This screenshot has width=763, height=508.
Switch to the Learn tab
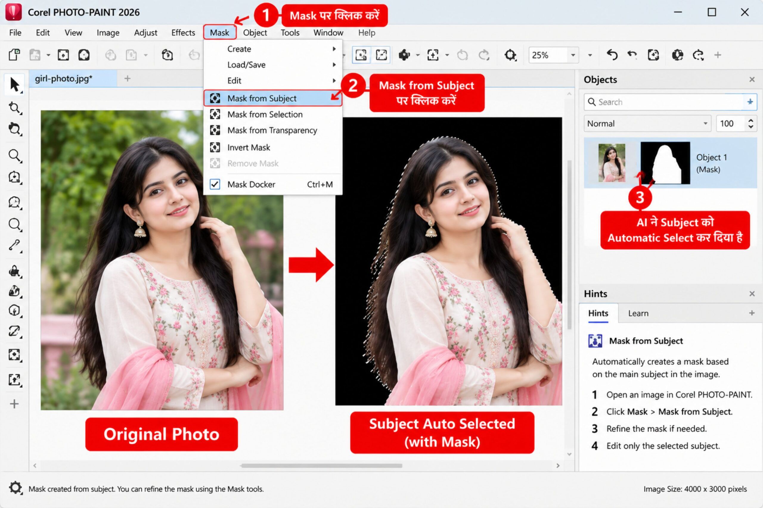[x=638, y=313]
